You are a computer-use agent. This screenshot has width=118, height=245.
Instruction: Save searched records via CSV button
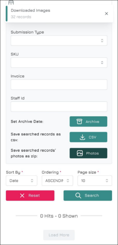pyautogui.click(x=88, y=137)
